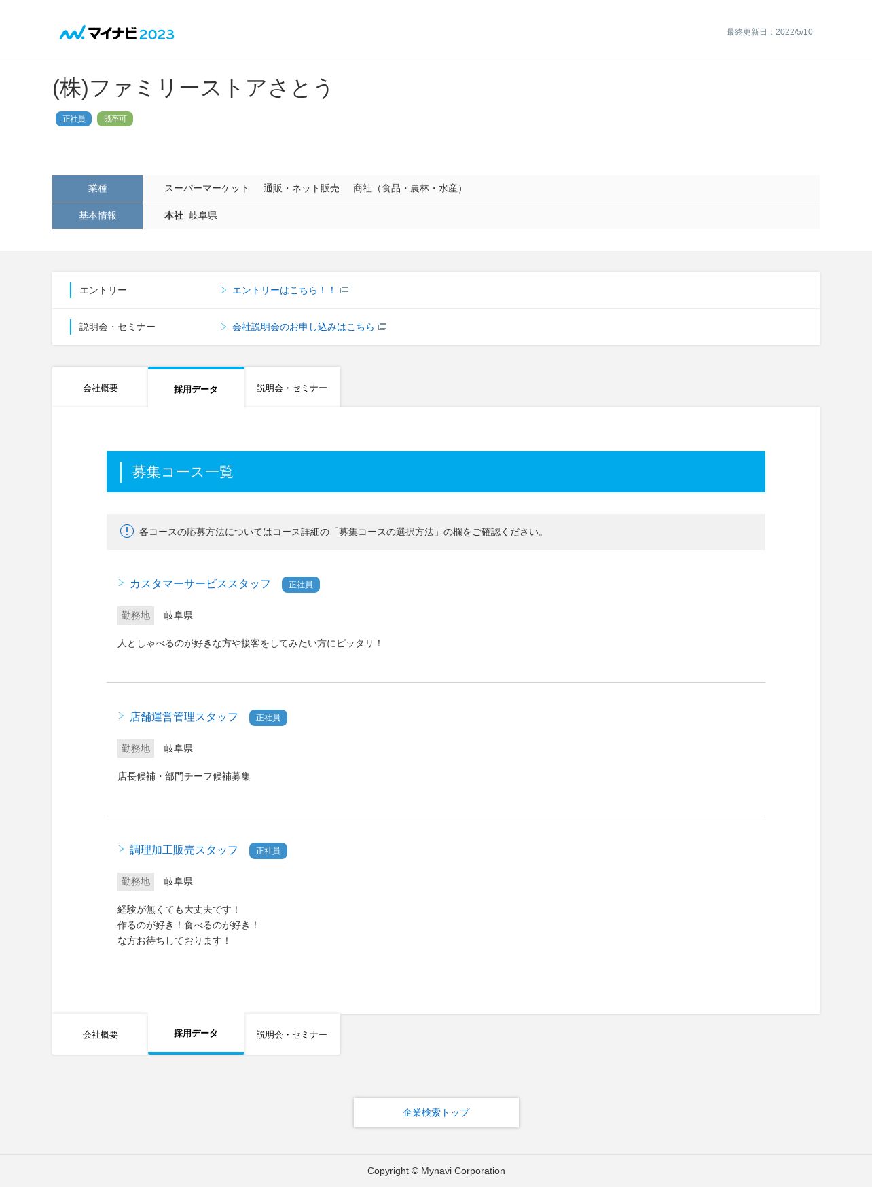Select bottom 採用データ tab
The height and width of the screenshot is (1187, 872).
[196, 1034]
